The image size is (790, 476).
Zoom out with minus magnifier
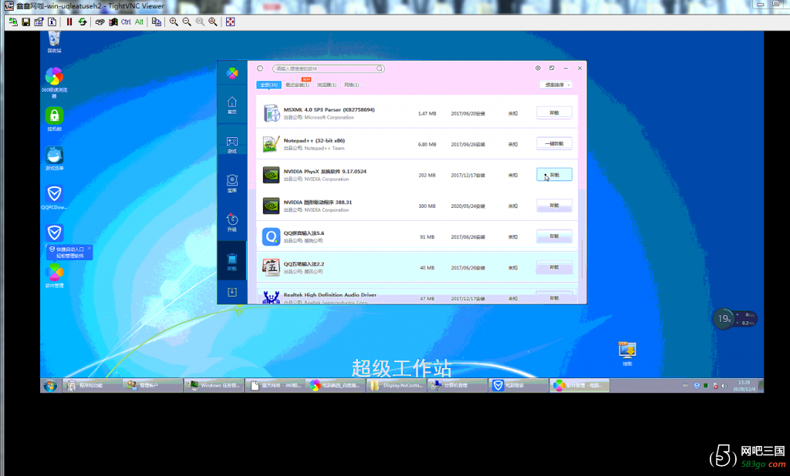coord(187,22)
